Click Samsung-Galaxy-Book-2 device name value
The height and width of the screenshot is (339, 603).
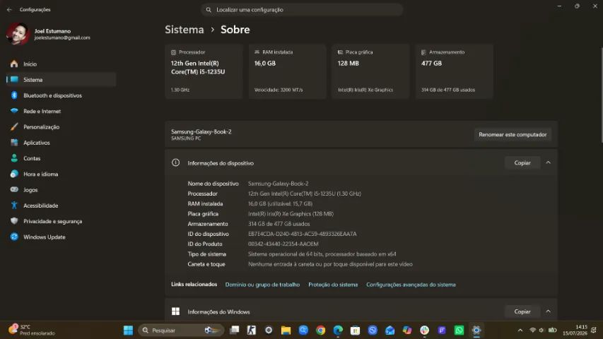click(279, 184)
